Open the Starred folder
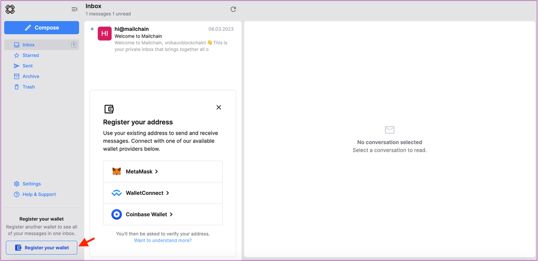 point(42,56)
